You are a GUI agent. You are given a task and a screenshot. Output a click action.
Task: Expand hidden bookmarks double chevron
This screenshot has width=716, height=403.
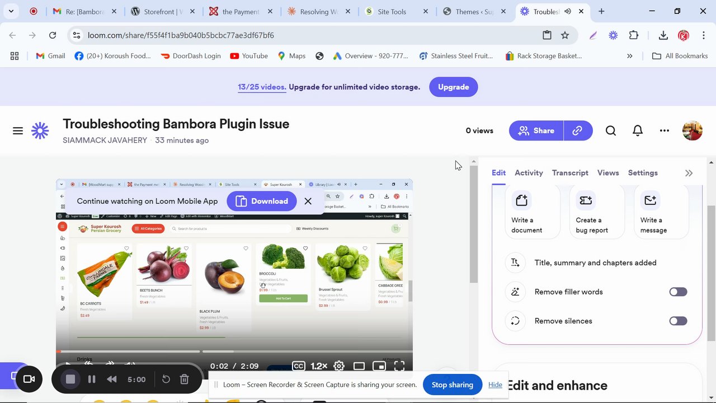(x=630, y=56)
